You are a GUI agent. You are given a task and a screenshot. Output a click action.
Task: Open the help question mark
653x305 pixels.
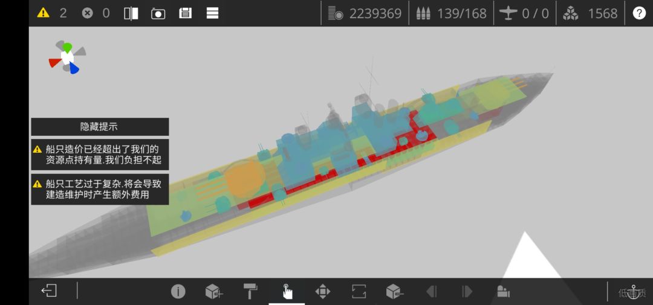click(x=639, y=13)
